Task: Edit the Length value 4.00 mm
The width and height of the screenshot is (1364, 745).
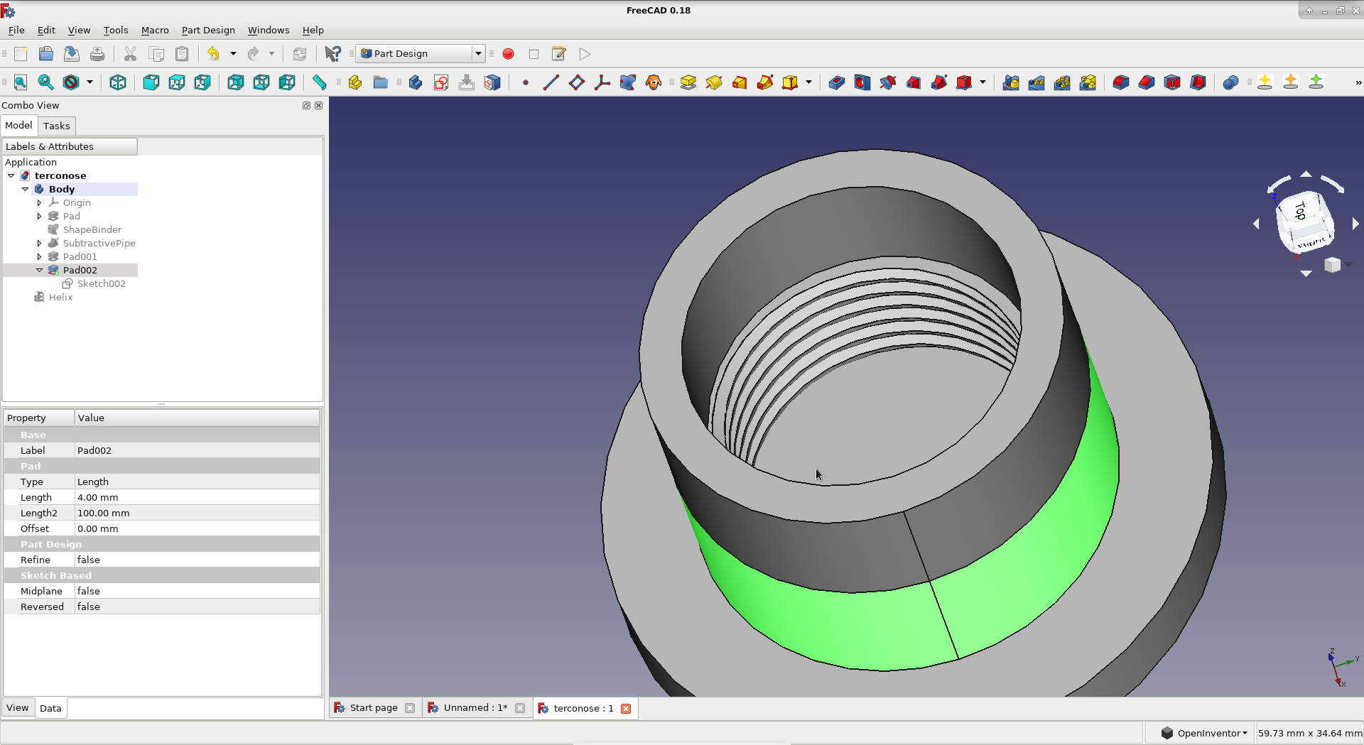Action: pyautogui.click(x=196, y=497)
